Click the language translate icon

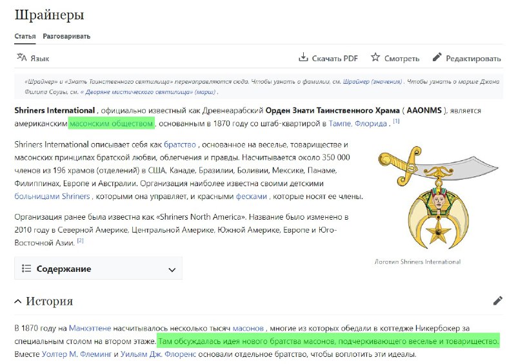click(x=22, y=57)
